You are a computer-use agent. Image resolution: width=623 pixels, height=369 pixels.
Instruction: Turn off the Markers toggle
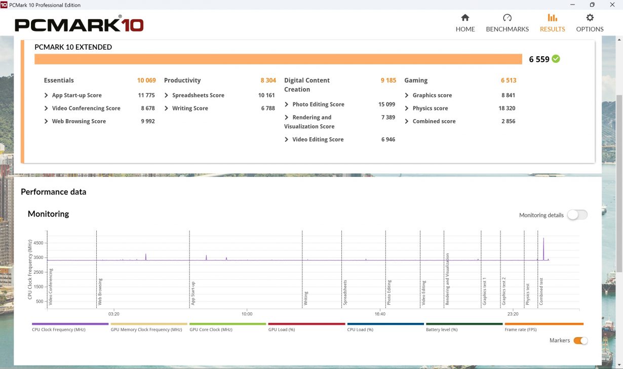(x=580, y=341)
